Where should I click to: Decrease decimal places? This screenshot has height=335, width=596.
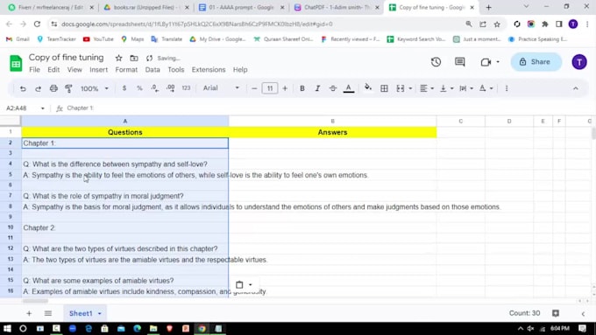pos(155,88)
